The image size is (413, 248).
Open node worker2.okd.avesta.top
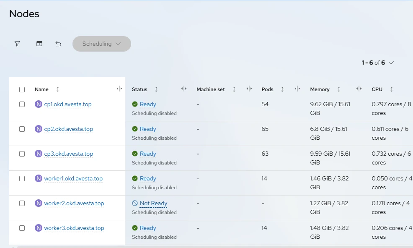[74, 204]
